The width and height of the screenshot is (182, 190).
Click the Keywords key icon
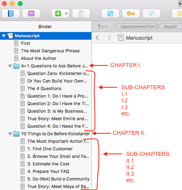coord(131,13)
